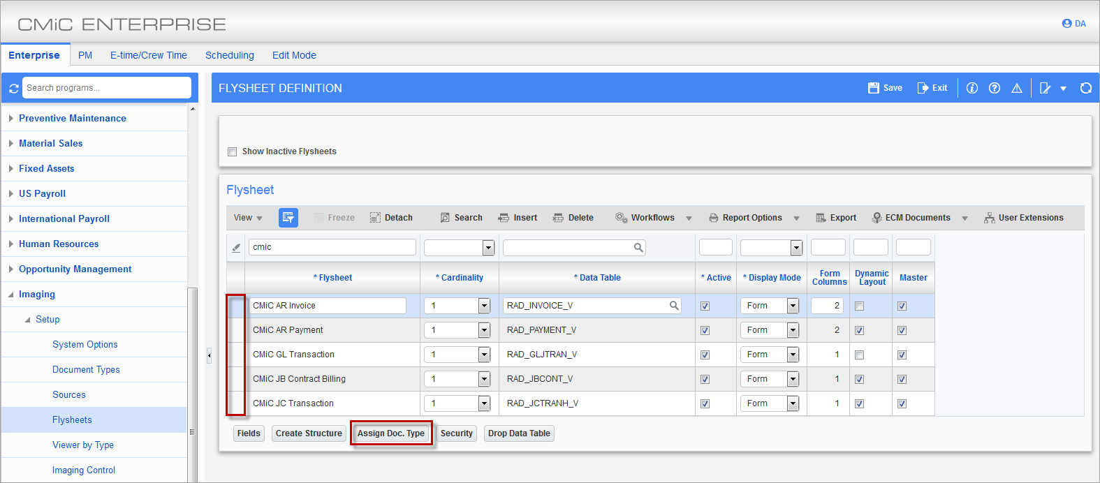Click the Assign Doc. Type button

(x=391, y=433)
